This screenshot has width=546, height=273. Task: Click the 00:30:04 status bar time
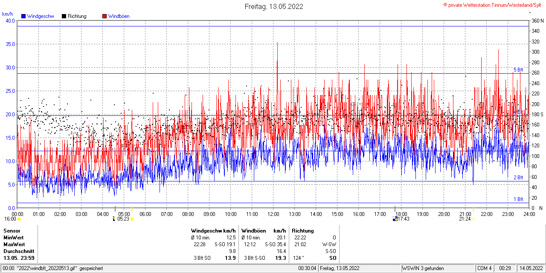pyautogui.click(x=308, y=268)
